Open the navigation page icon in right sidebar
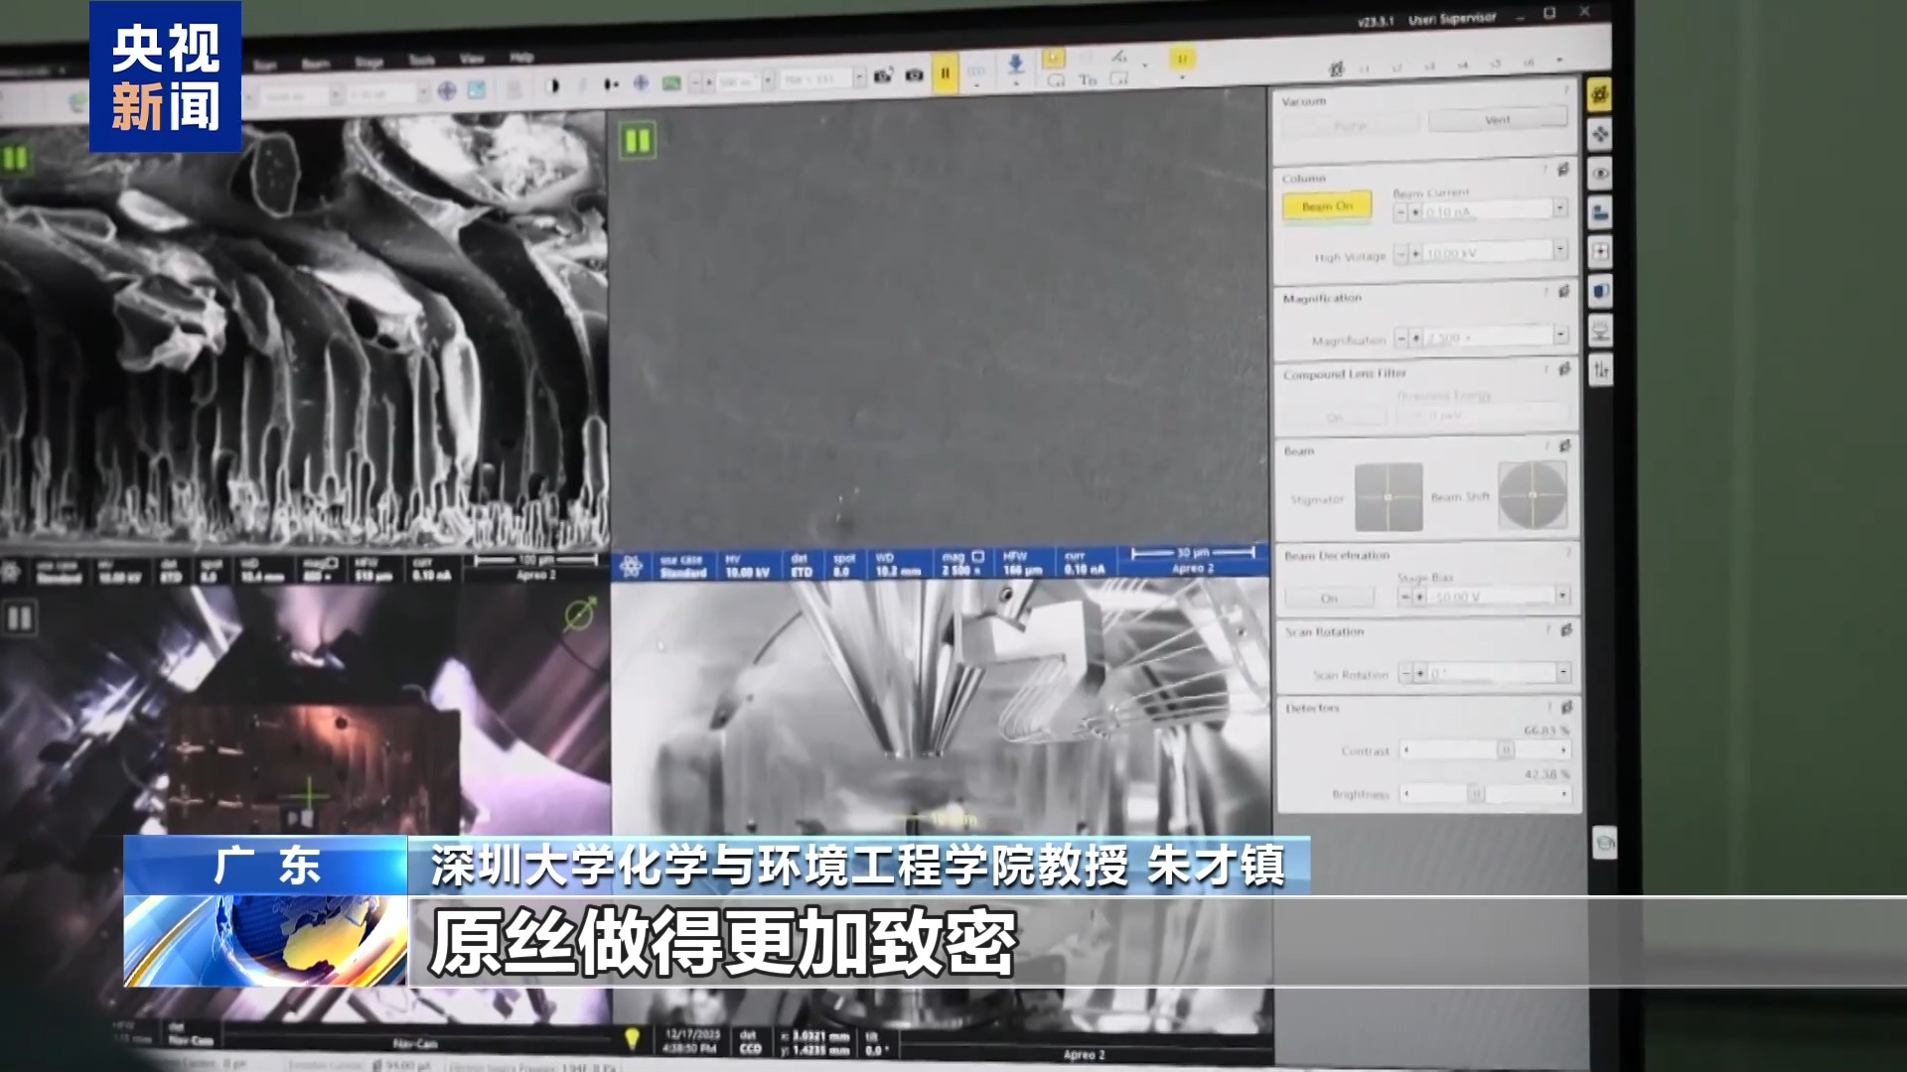1907x1072 pixels. tap(1600, 134)
